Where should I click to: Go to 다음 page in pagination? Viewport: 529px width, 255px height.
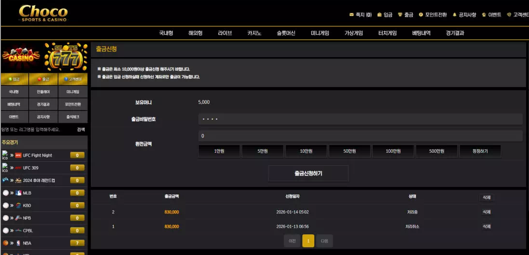324,241
